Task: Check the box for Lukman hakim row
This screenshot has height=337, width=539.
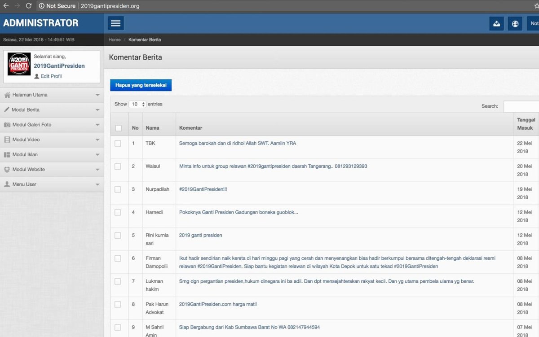Action: [x=118, y=281]
